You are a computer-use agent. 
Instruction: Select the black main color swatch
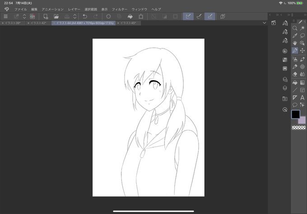click(x=296, y=114)
